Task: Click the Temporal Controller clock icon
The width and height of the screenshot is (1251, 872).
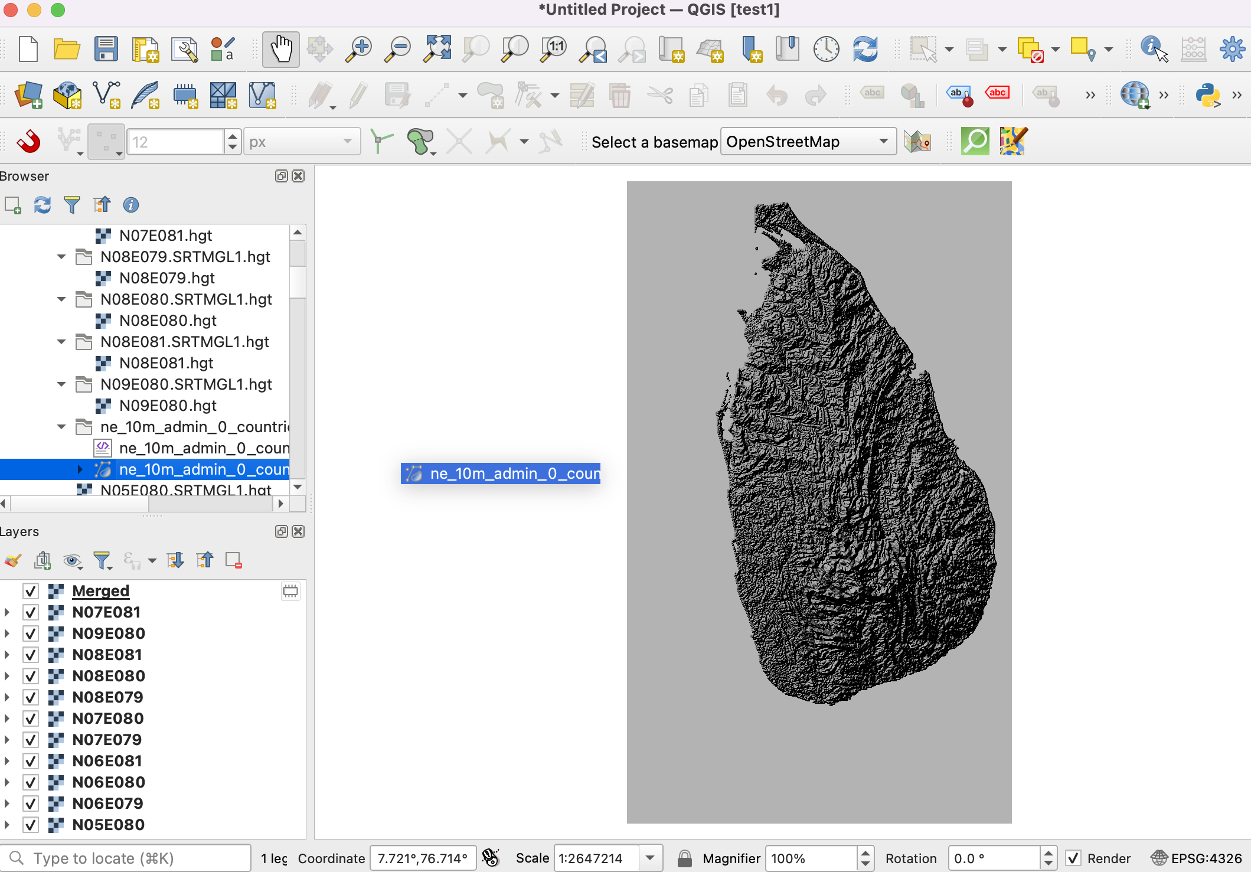Action: point(826,49)
